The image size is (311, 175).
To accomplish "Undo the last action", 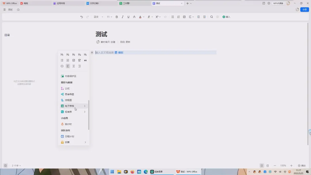I will tap(81, 17).
